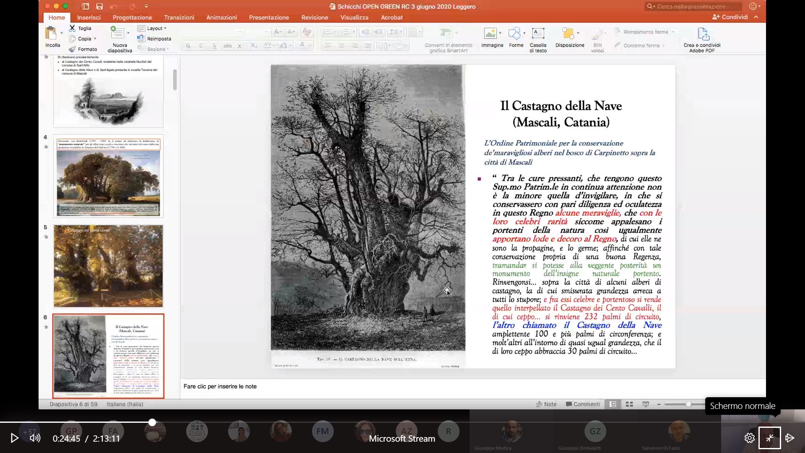
Task: Click the Condividi share button
Action: tap(730, 17)
